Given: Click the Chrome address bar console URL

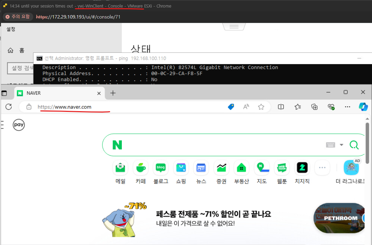Looking at the screenshot, I should pyautogui.click(x=78, y=17).
